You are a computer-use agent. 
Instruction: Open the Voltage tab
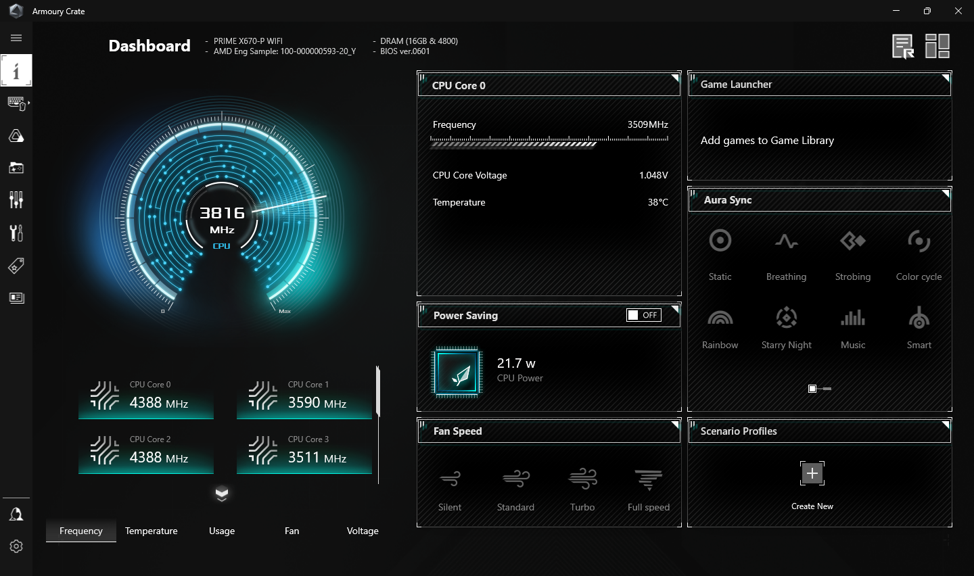pyautogui.click(x=363, y=531)
